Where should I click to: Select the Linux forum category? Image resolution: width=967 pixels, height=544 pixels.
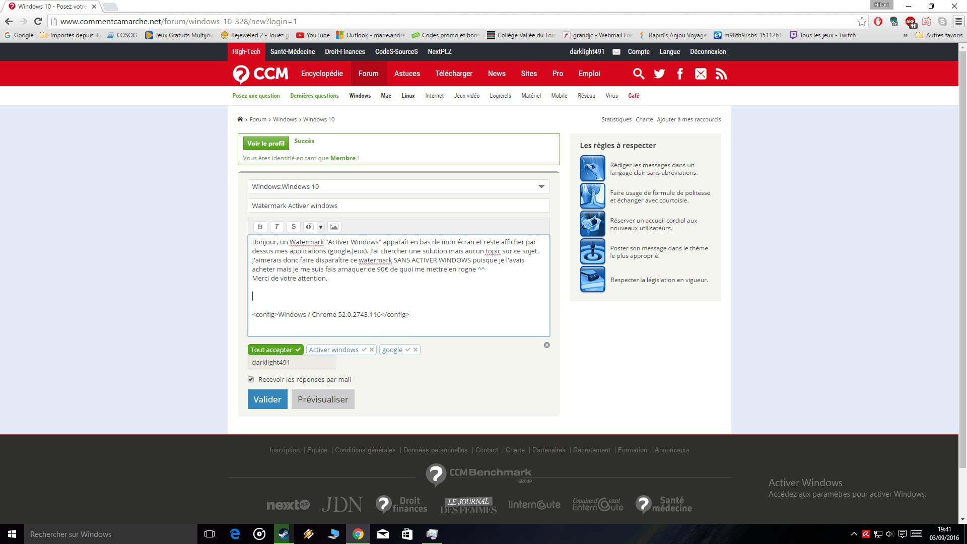pos(408,96)
